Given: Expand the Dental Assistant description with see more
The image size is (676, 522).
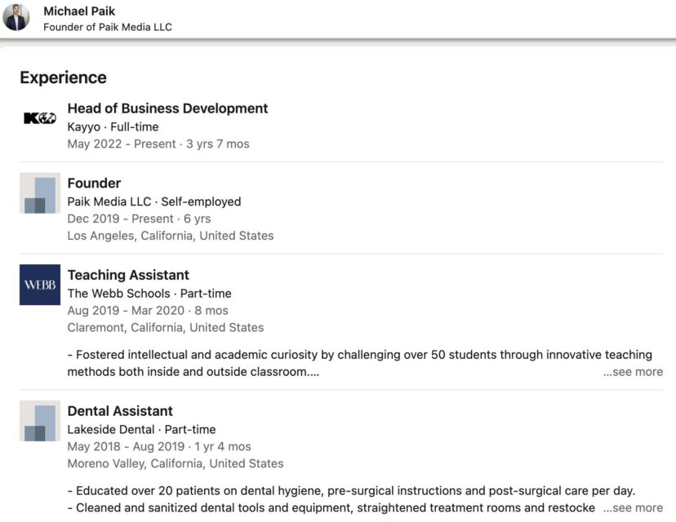Looking at the screenshot, I should (633, 508).
